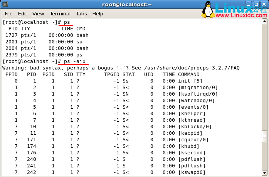This screenshot has width=269, height=177.
Task: Click the scrollbar up arrow
Action: [x=264, y=22]
